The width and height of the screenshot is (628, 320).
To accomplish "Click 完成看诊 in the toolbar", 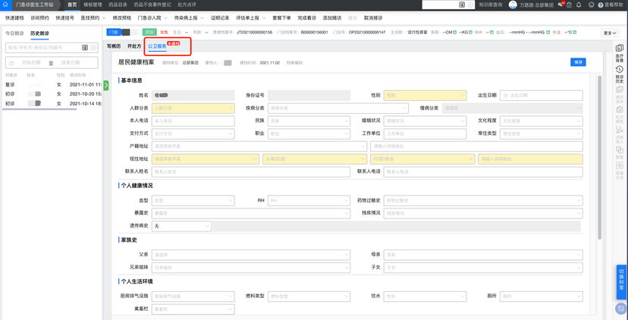I will point(306,18).
